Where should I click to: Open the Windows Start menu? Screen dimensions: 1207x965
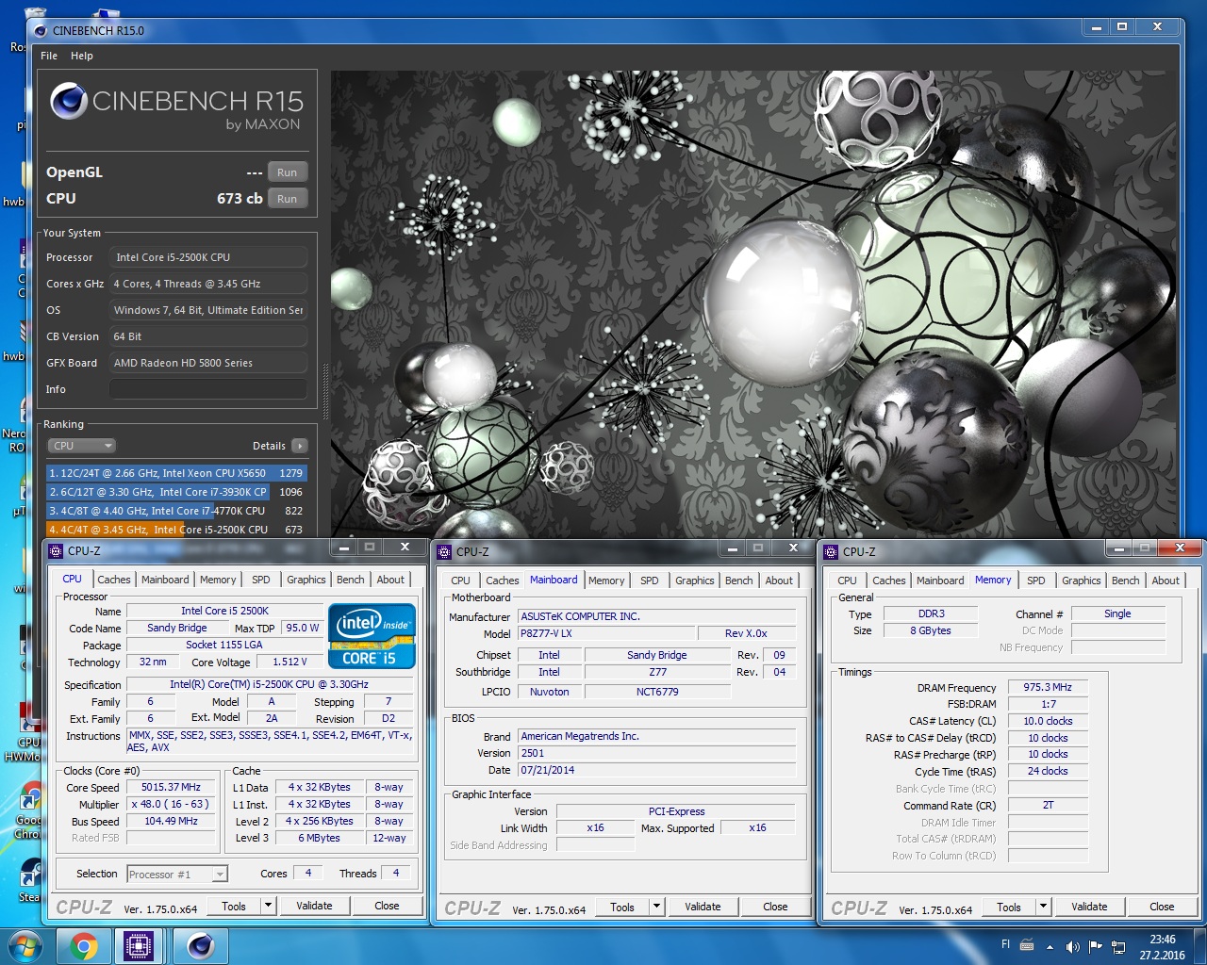tap(25, 946)
